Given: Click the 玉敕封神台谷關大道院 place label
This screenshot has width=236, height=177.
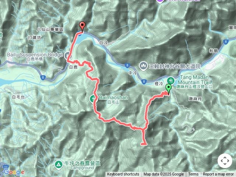Looking at the screenshot, I should (174, 66).
